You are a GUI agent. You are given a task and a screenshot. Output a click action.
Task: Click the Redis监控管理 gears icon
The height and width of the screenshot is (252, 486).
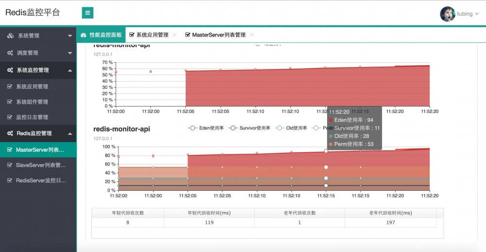point(10,133)
